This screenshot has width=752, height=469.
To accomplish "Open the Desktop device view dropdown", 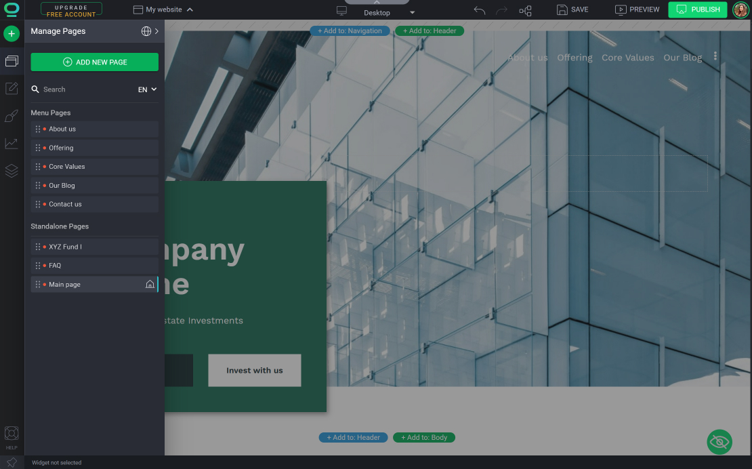I will tap(389, 12).
